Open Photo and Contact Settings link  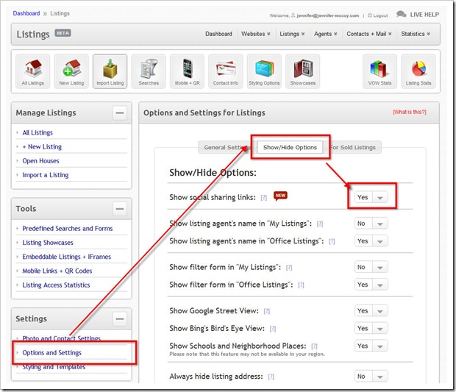pyautogui.click(x=62, y=338)
